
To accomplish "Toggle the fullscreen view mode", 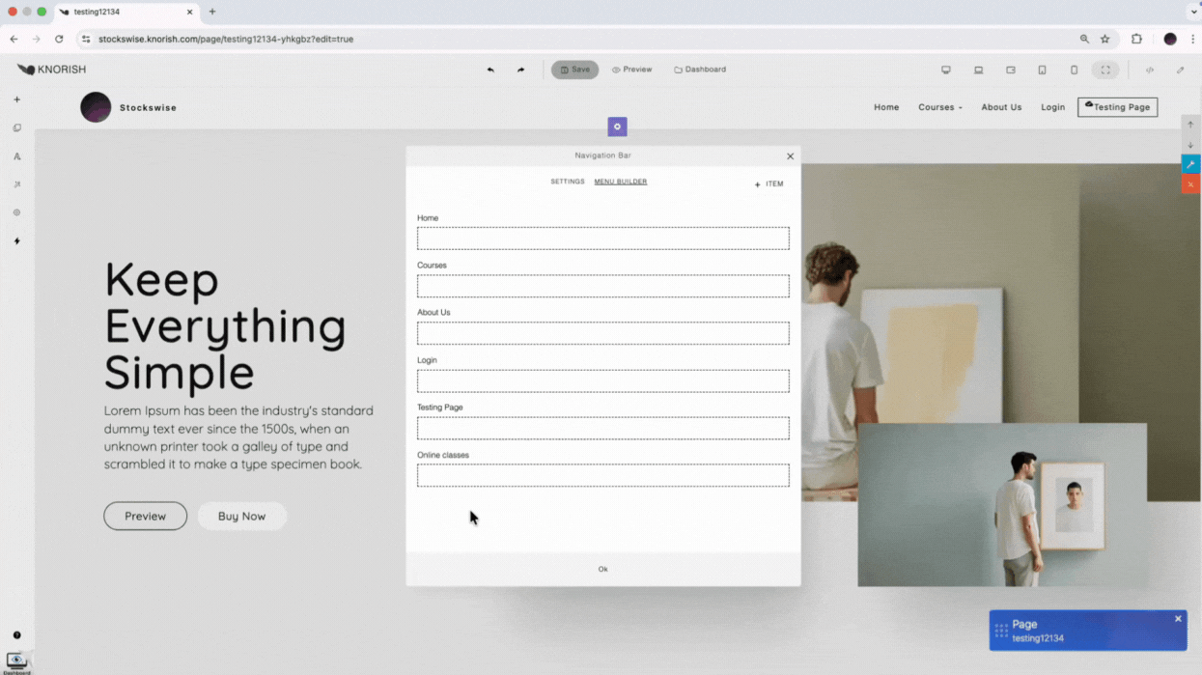I will pos(1105,70).
